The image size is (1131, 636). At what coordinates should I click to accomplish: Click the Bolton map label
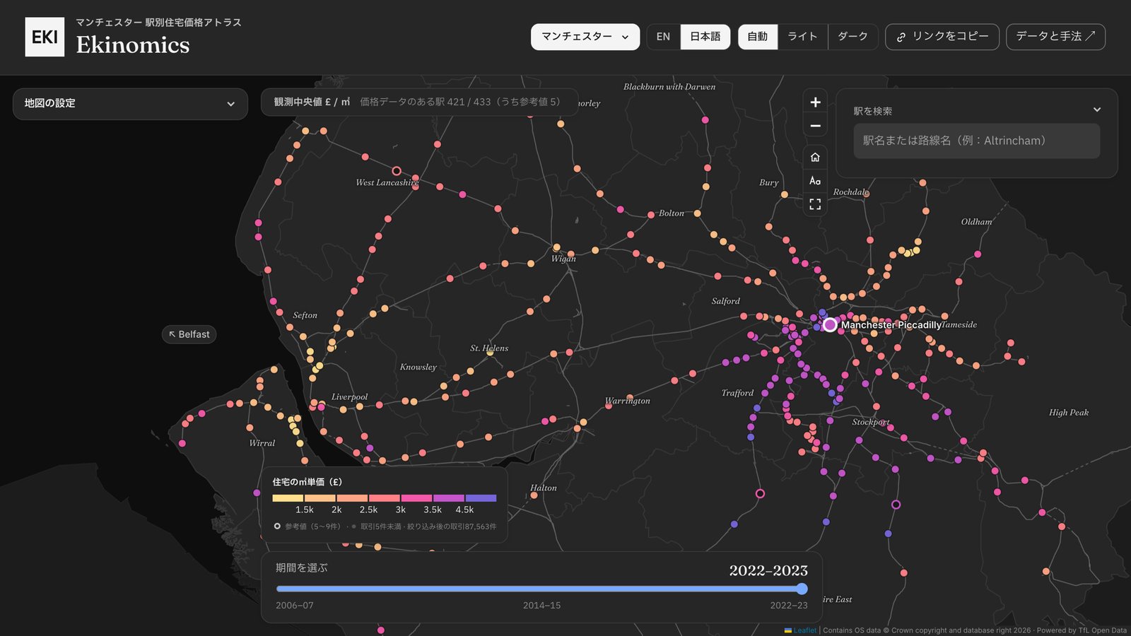[x=672, y=213]
